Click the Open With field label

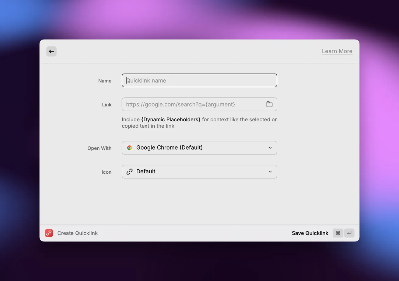(x=100, y=148)
